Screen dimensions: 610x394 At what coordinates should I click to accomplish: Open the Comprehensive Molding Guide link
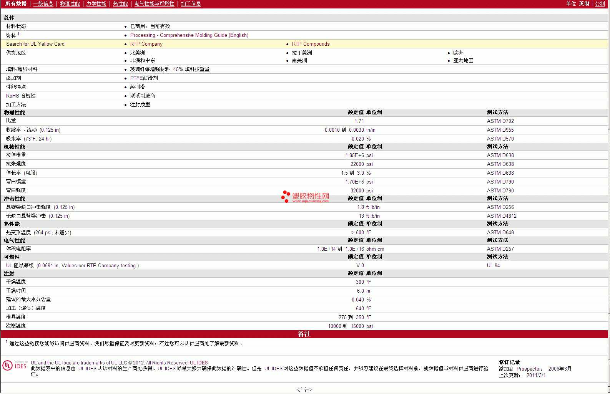pyautogui.click(x=189, y=35)
